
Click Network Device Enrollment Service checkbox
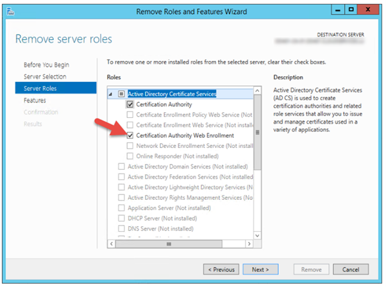click(130, 145)
